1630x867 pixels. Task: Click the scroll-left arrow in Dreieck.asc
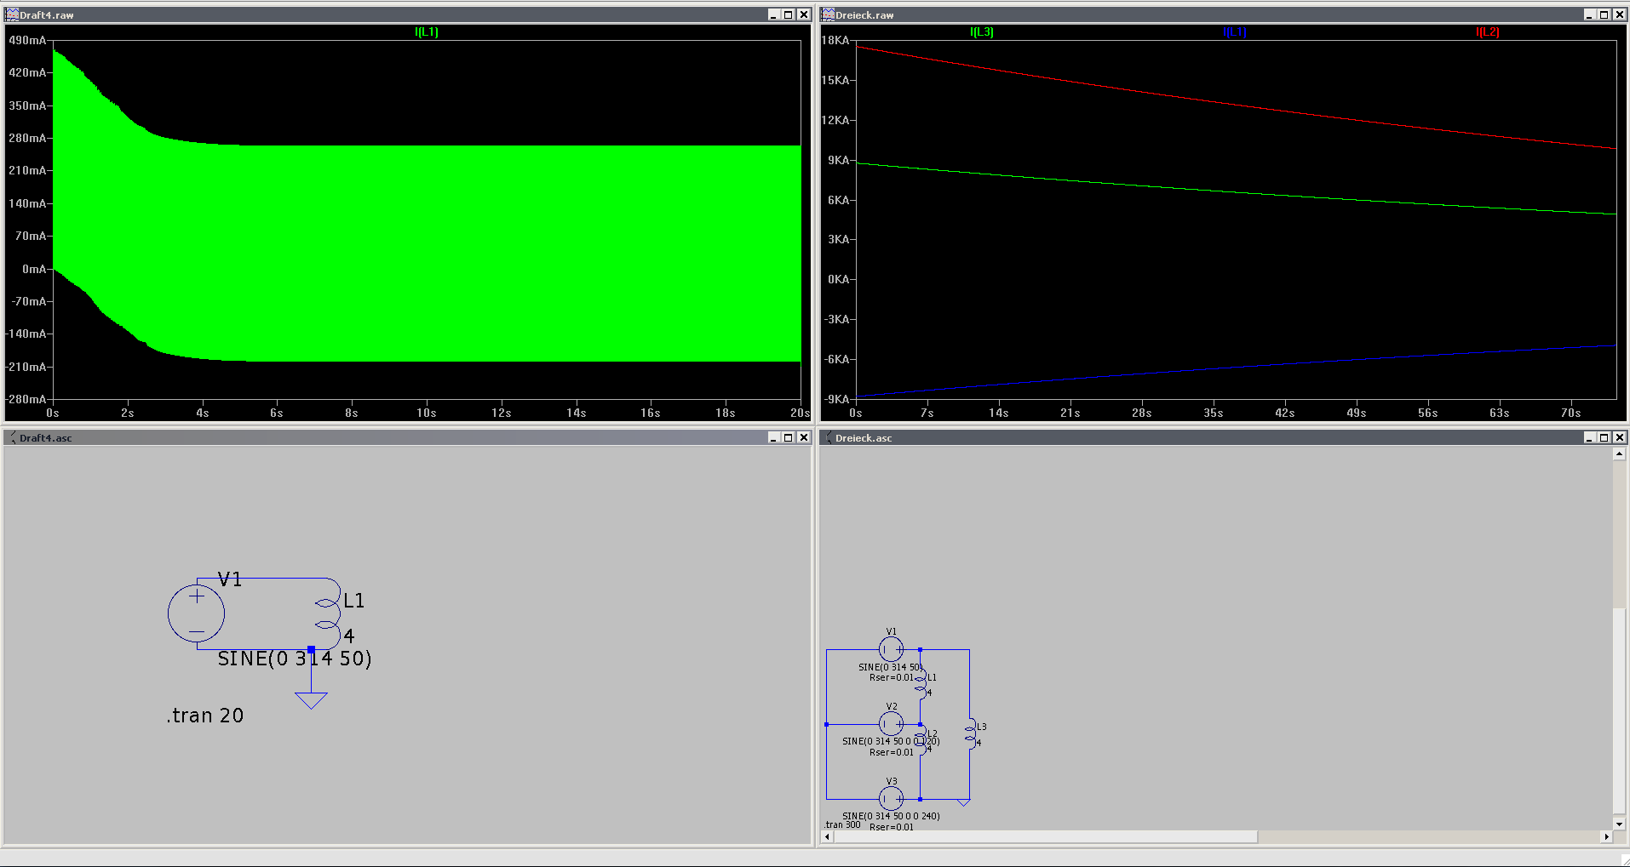click(827, 837)
